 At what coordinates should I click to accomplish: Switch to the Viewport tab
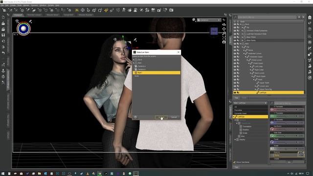tap(18, 15)
